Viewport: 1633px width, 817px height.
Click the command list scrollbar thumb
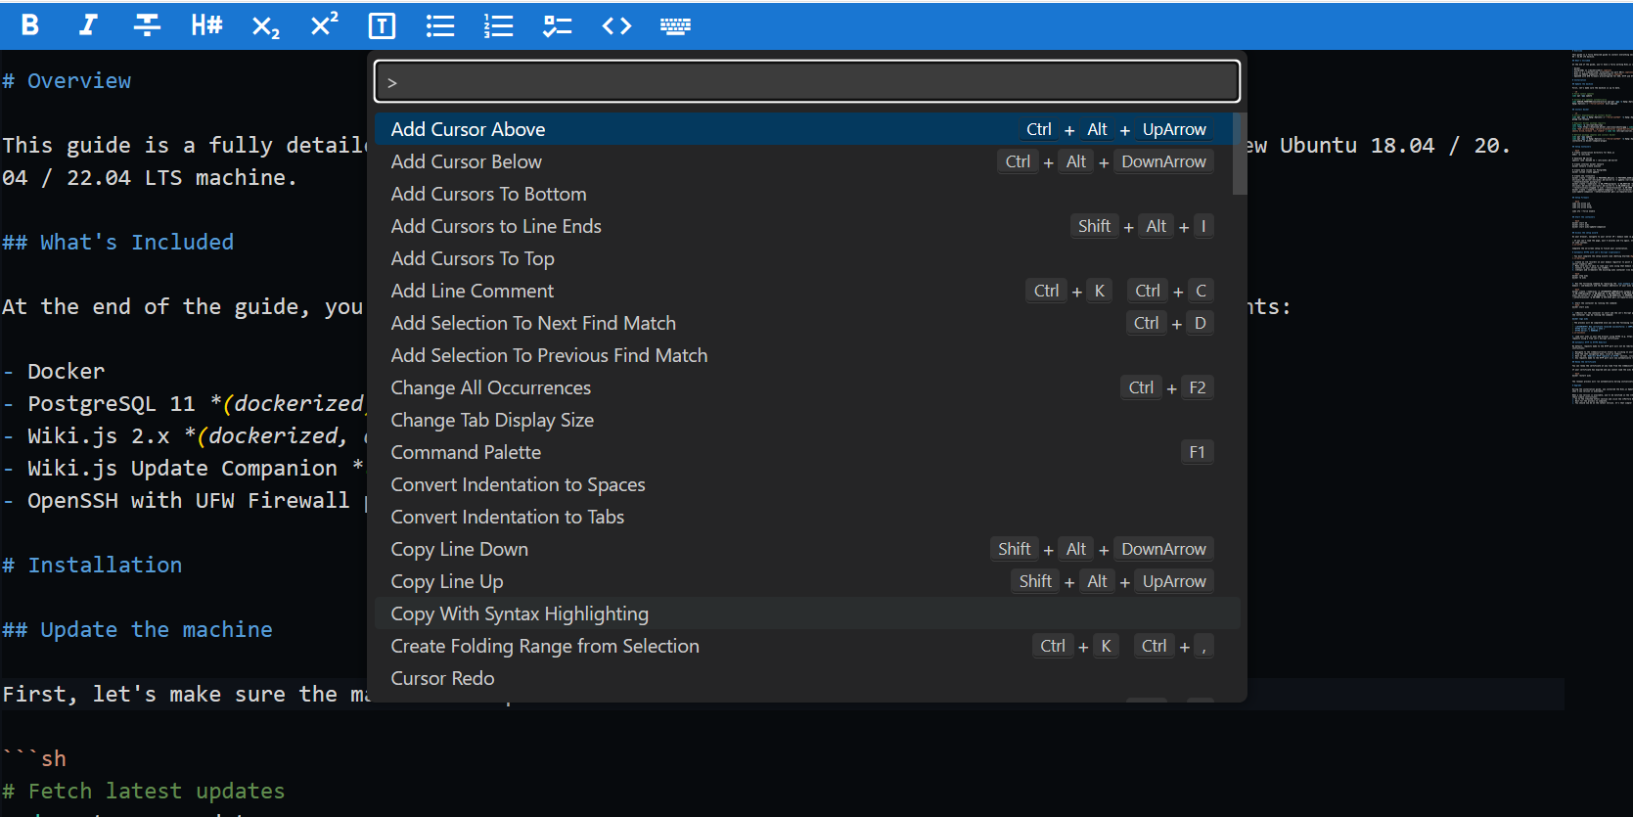1240,155
